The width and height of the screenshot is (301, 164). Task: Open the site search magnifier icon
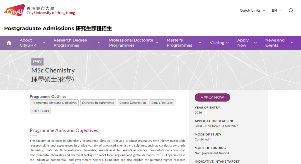(x=291, y=10)
